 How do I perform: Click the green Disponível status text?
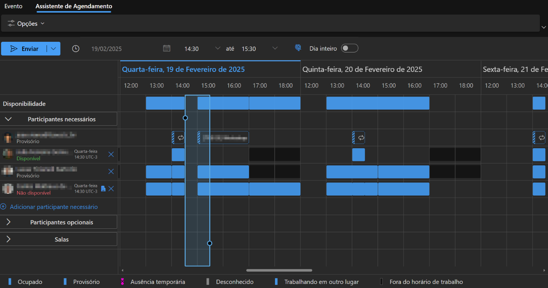point(28,158)
